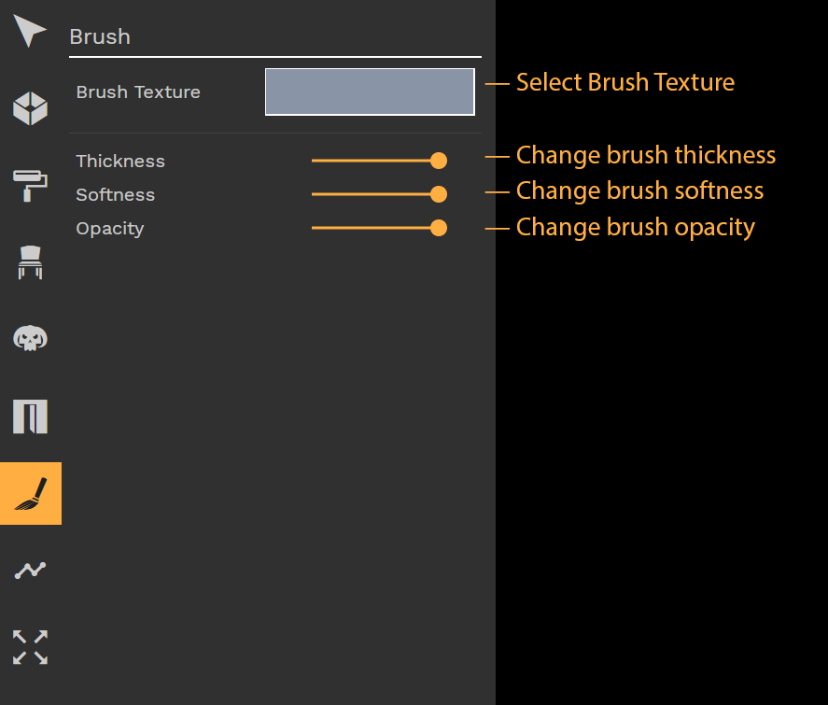Click the Opacity label text
This screenshot has width=828, height=705.
(110, 229)
